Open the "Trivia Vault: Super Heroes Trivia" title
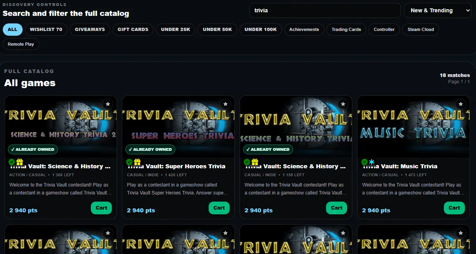Image resolution: width=476 pixels, height=254 pixels. tap(176, 166)
